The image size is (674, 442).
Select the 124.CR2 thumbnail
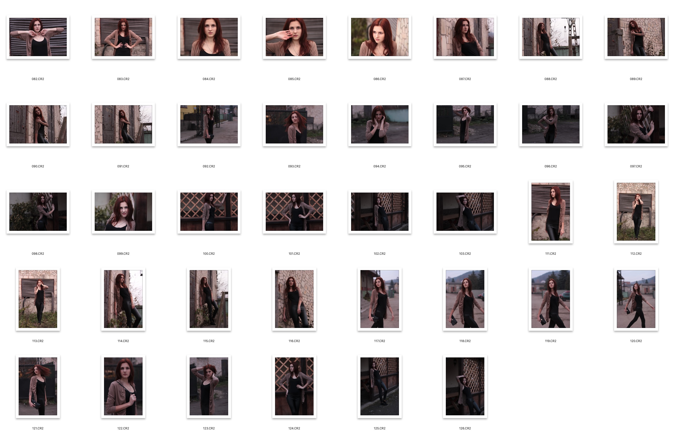pos(294,386)
